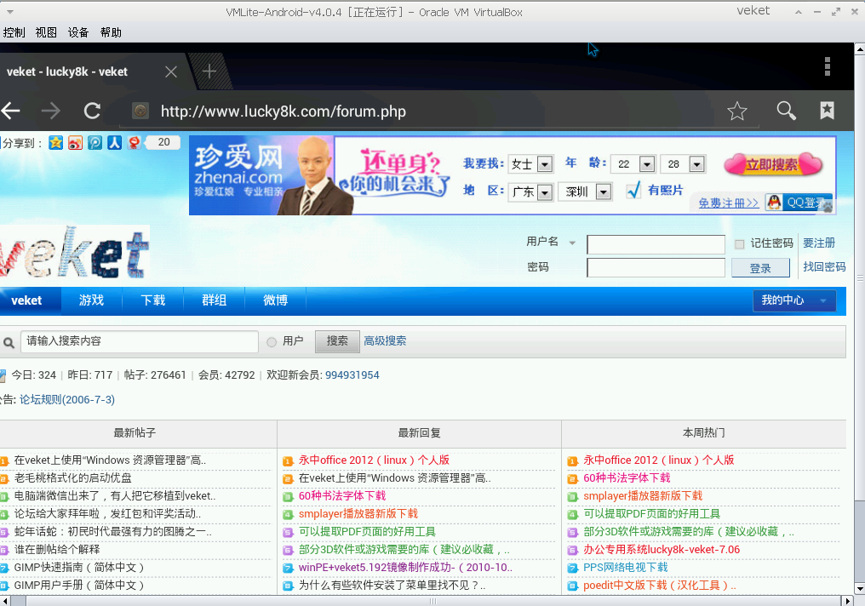Click rank 6 icon beside 办公专用系统lucky8k-veket-7.06

tap(573, 551)
